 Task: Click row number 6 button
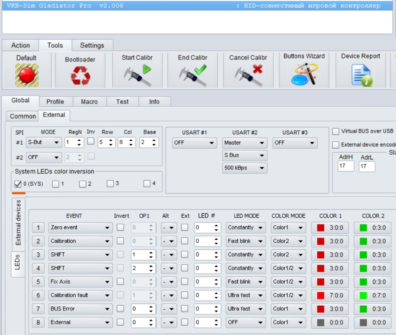[38, 296]
